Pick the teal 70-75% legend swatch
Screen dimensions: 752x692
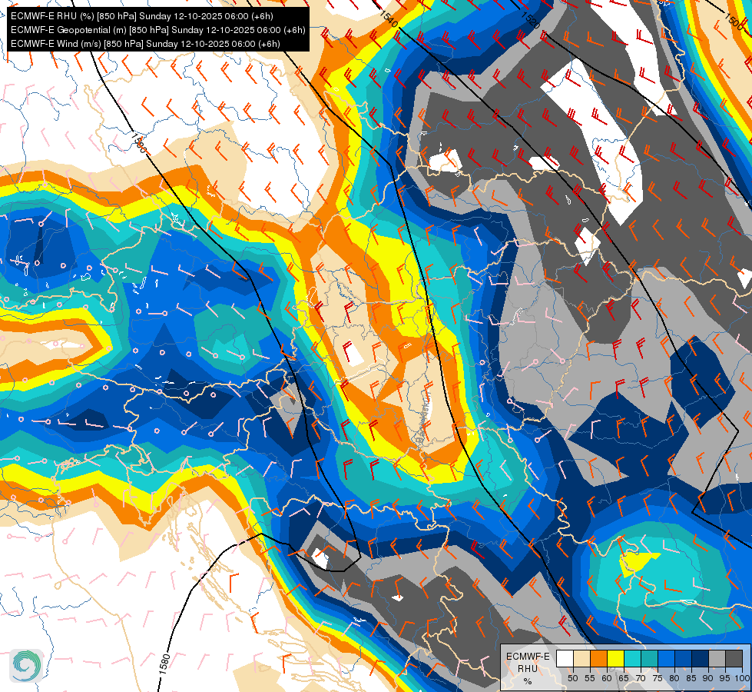[x=649, y=659]
